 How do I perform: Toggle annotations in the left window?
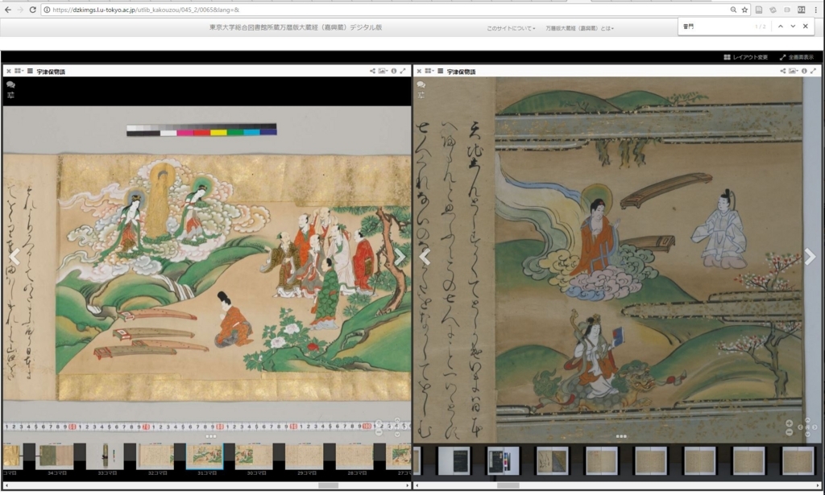point(10,85)
